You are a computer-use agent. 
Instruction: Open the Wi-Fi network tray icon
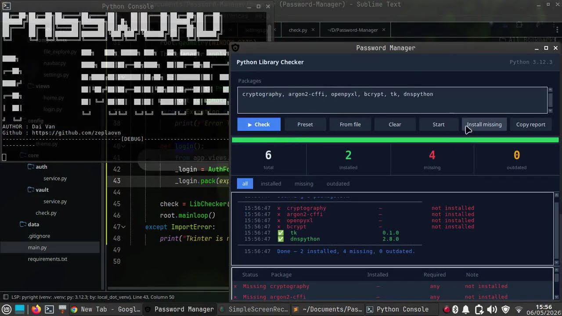pyautogui.click(x=519, y=309)
